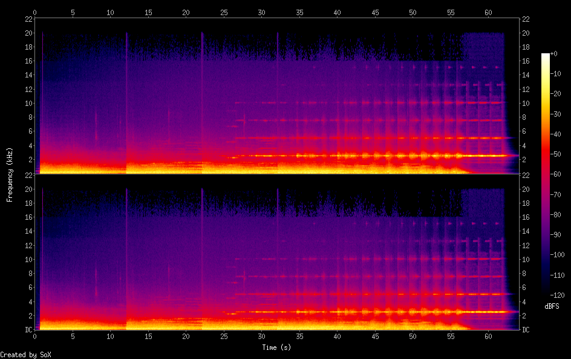Click '35' on the top time axis
Screen dimensions: 571x359
click(x=299, y=12)
